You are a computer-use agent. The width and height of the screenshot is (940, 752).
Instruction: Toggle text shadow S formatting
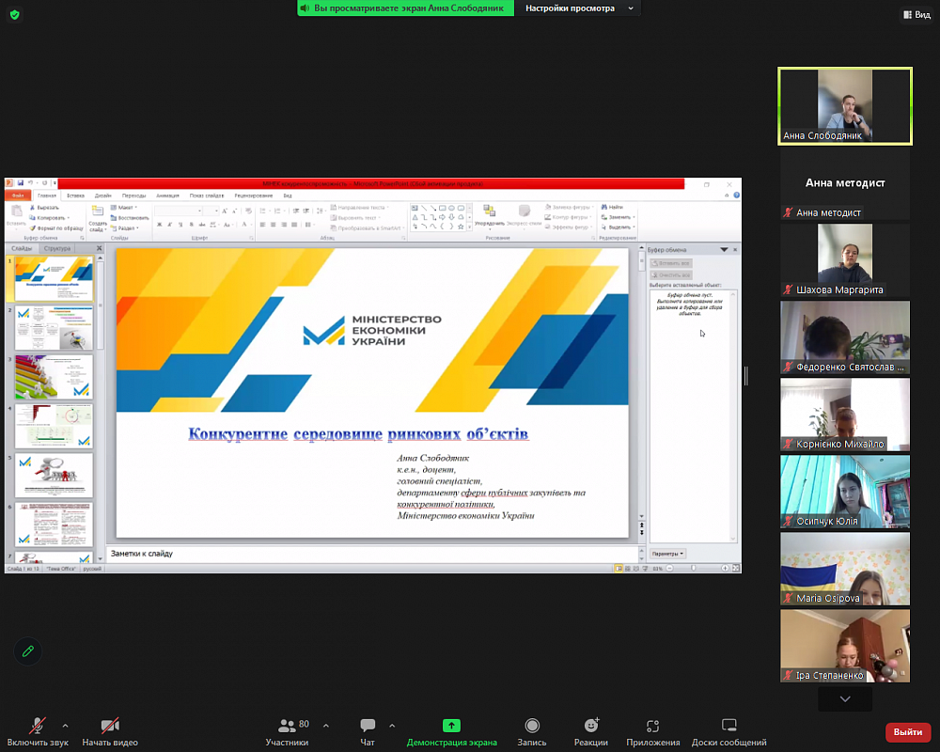(191, 225)
